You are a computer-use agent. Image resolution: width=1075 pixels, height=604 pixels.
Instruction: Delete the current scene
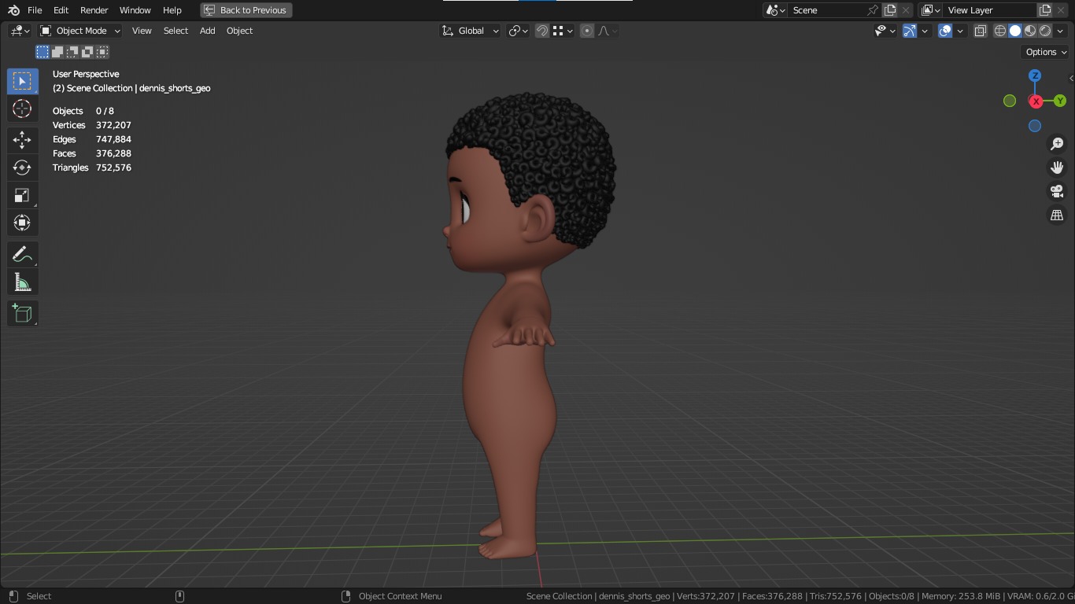coord(906,10)
